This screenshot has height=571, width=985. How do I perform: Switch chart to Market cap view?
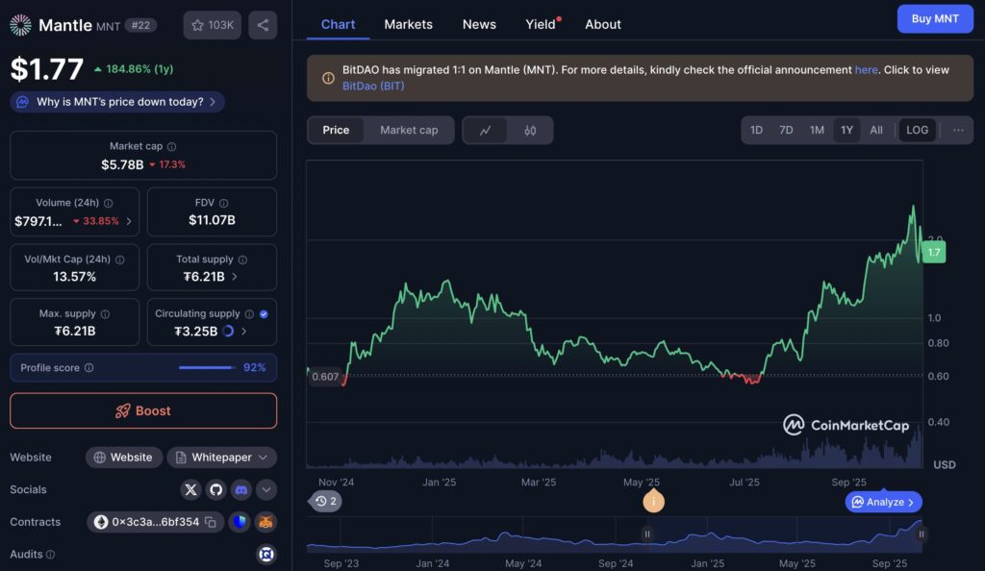[409, 130]
